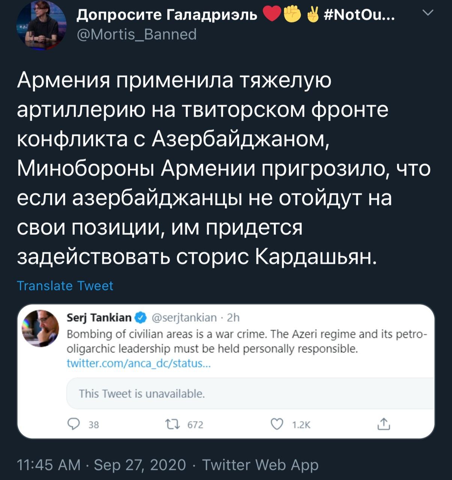Click the 1.2K likes count
The height and width of the screenshot is (480, 452).
pos(301,424)
